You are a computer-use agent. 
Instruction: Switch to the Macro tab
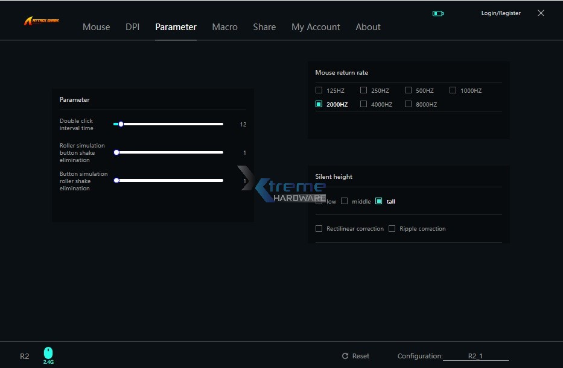click(224, 27)
